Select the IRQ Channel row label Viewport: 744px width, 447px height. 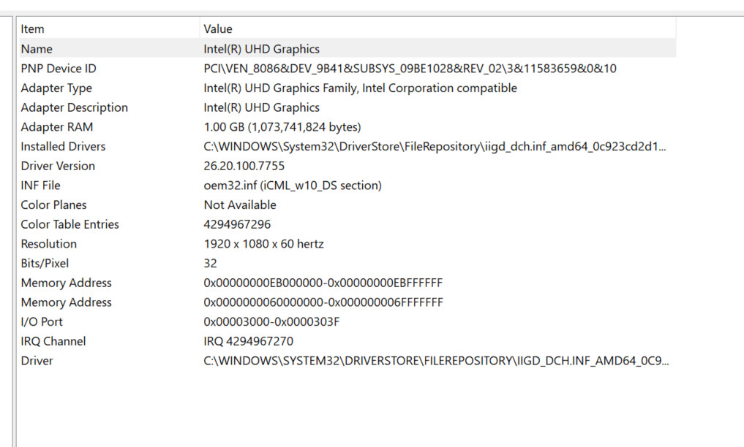coord(53,341)
